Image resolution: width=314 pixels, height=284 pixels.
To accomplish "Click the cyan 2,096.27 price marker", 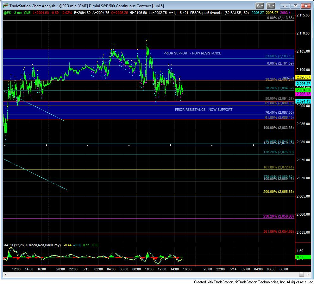I will click(x=303, y=84).
